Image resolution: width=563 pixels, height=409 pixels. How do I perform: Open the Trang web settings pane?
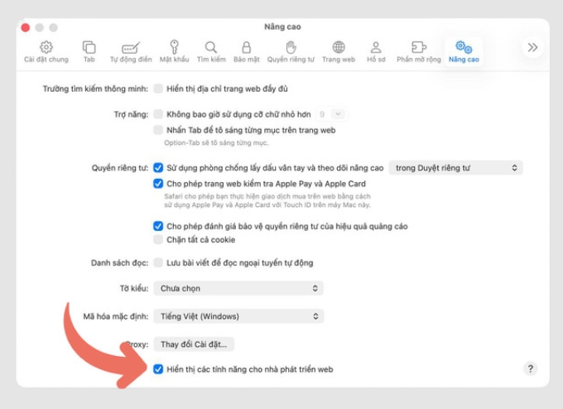pyautogui.click(x=339, y=52)
